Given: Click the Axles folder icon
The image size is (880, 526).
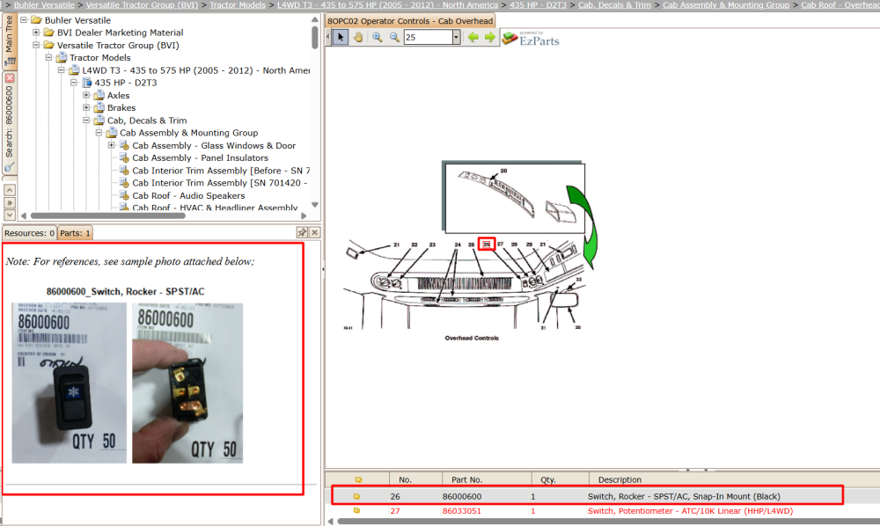Looking at the screenshot, I should 99,95.
